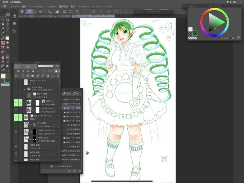Show the カラーバランス 1 layer
This screenshot has width=244, height=183.
click(x=16, y=95)
